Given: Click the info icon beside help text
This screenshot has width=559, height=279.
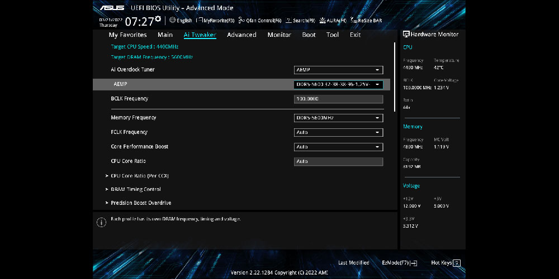Looking at the screenshot, I should [x=101, y=223].
